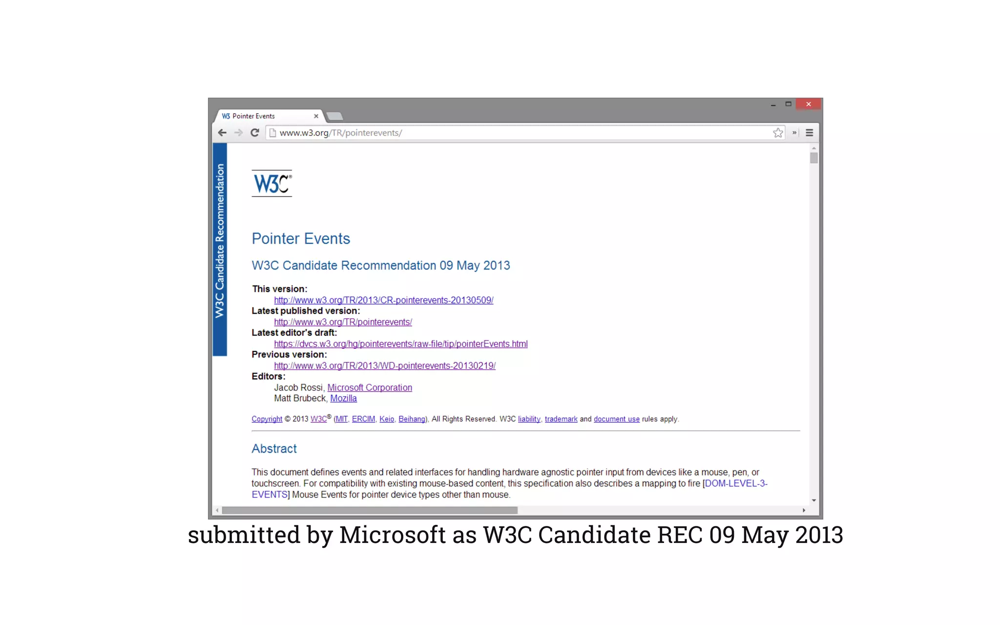Click editor name Jacob Rossi
Image resolution: width=1000 pixels, height=625 pixels.
tap(298, 388)
